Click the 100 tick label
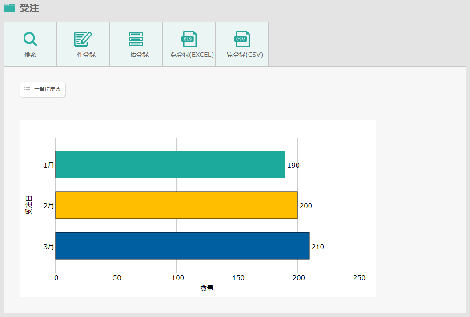The image size is (470, 317). click(x=178, y=278)
